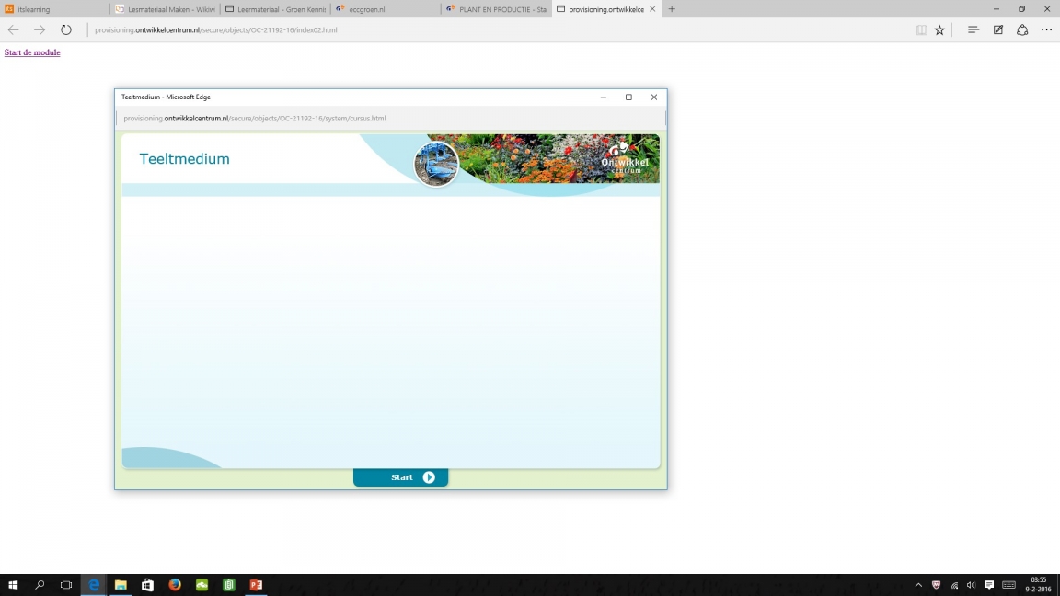Open the Action Center notifications icon
This screenshot has width=1060, height=596.
click(x=989, y=585)
